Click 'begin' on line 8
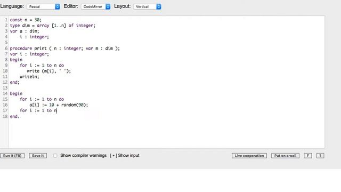 (x=16, y=60)
